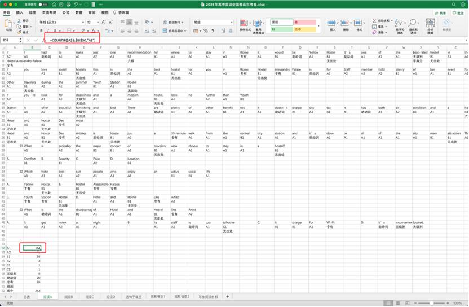Click the Format Painter (格式) brush
This screenshot has width=469, height=307.
(19, 32)
